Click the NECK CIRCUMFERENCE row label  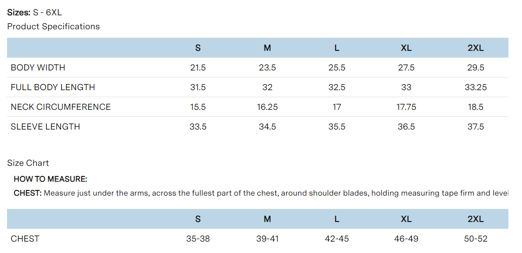(61, 107)
